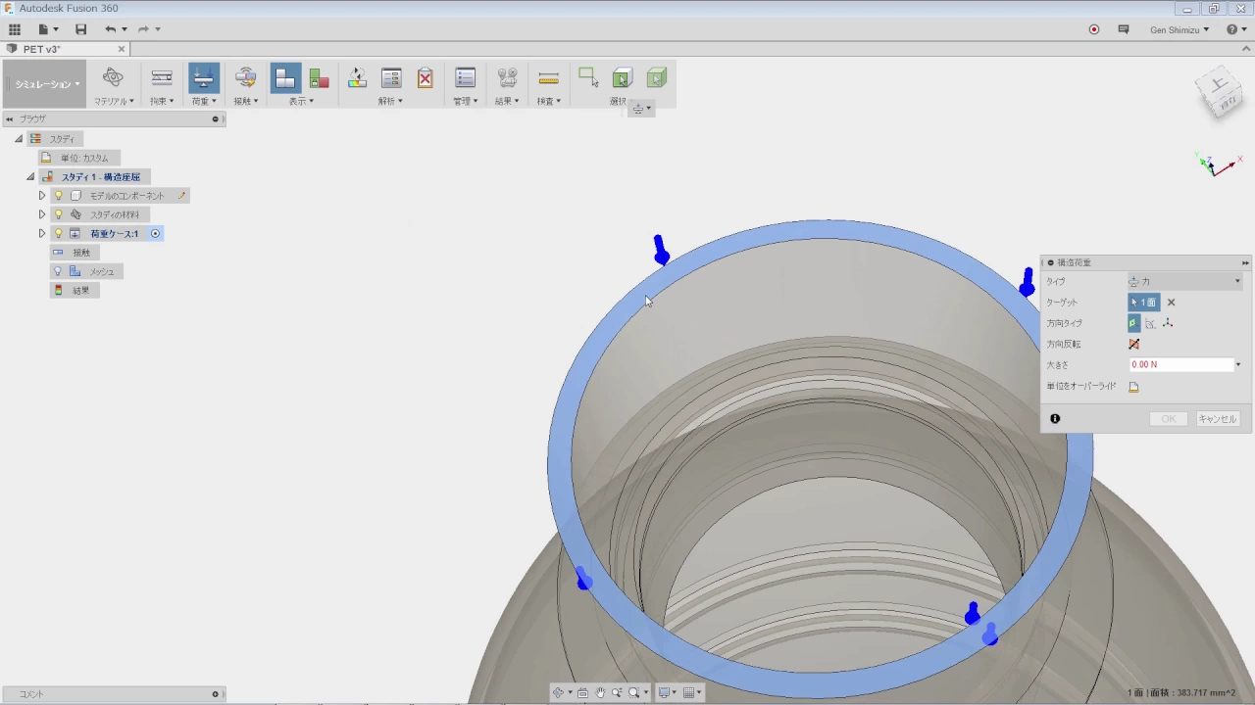The height and width of the screenshot is (705, 1255).
Task: Click the キャンセル button
Action: [1218, 419]
